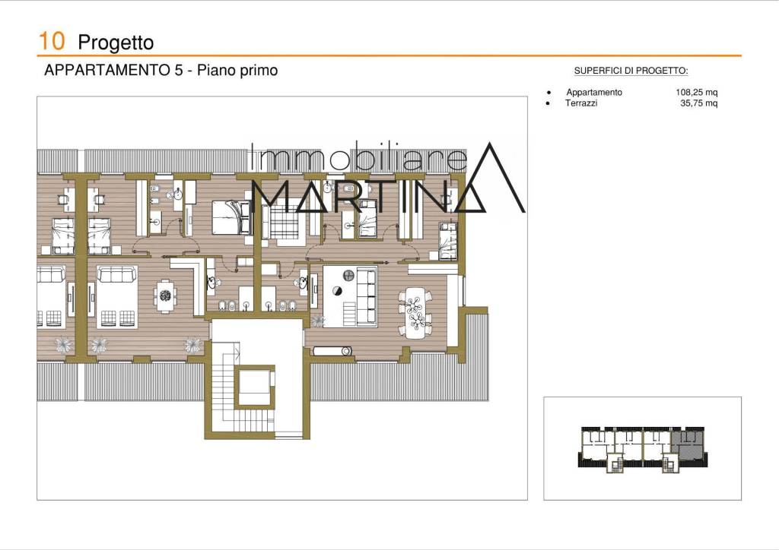Click the "Appartamento" surface label
Screen dimensions: 779x550
point(593,92)
